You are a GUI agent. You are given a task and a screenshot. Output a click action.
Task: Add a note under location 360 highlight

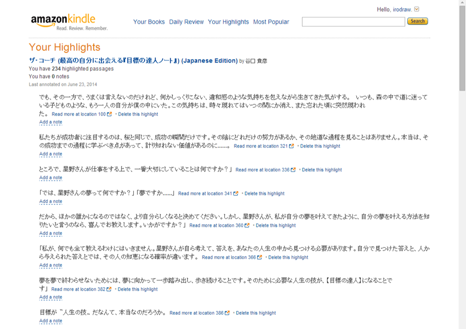coord(51,233)
